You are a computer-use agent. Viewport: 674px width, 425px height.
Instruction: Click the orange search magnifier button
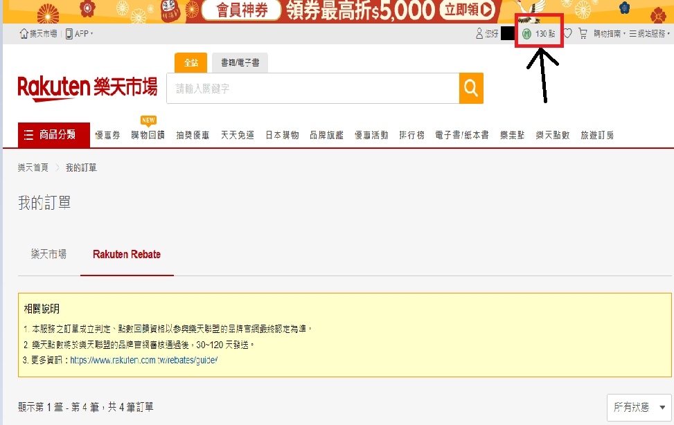point(471,88)
